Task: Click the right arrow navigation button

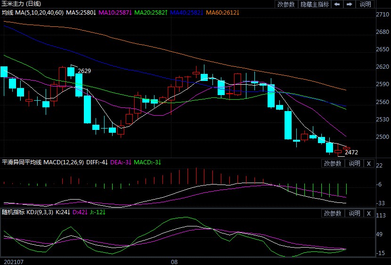Action: tap(350, 4)
